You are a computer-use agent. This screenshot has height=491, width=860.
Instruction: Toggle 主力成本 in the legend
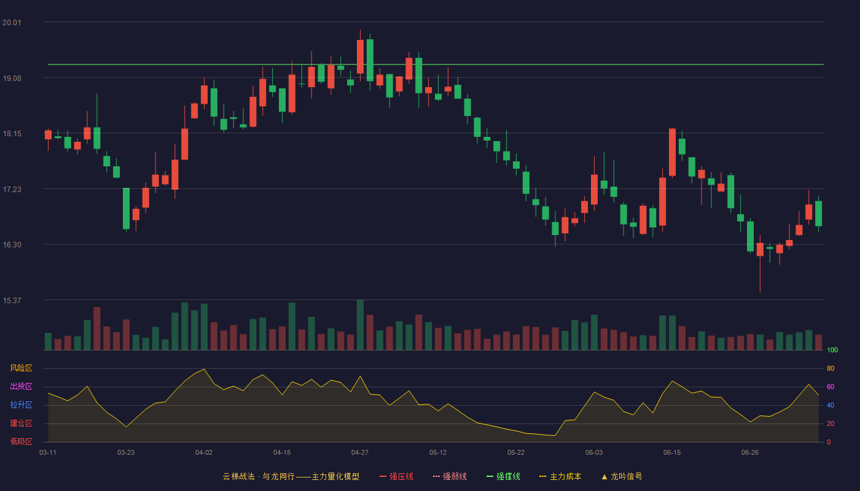tap(560, 476)
